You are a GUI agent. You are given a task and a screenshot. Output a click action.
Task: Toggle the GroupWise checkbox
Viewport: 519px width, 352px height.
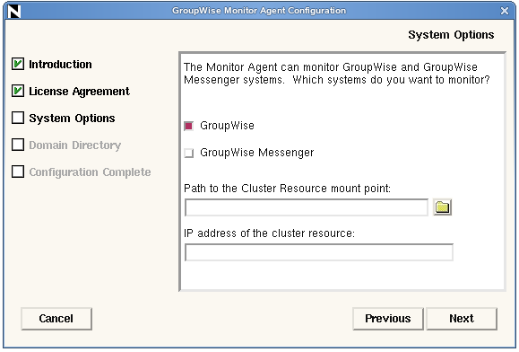tap(188, 126)
